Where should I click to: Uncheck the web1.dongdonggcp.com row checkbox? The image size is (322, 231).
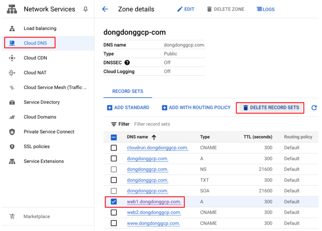114,202
